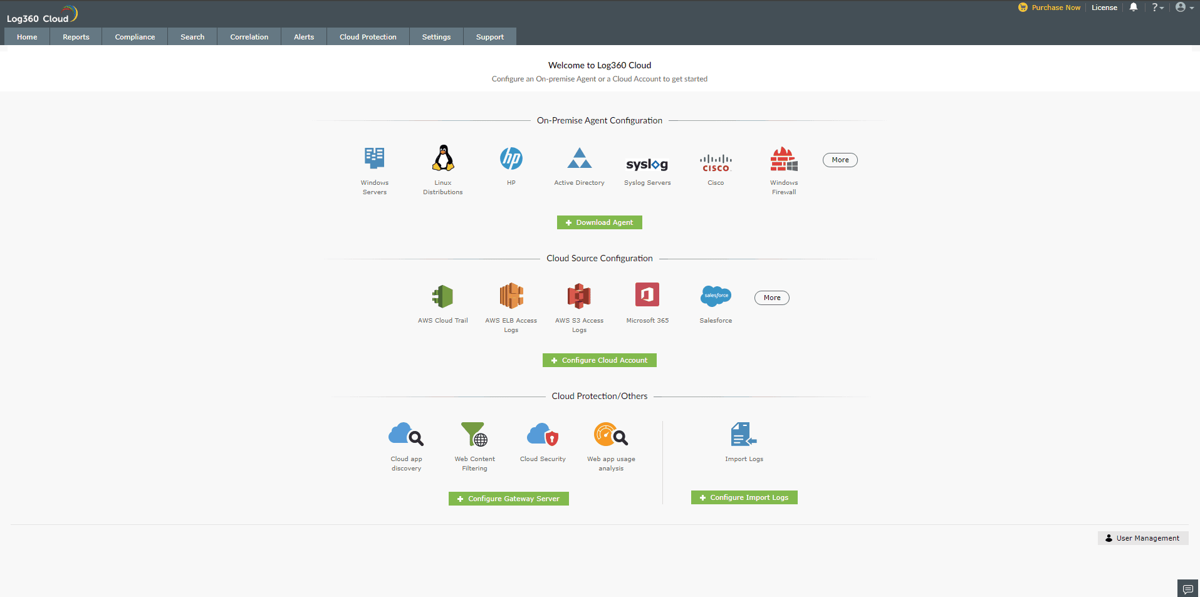Click the Log360 Cloud logo
Image resolution: width=1200 pixels, height=597 pixels.
[x=42, y=14]
